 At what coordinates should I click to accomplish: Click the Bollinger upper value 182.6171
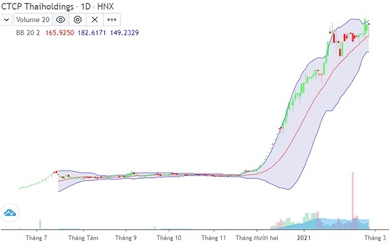[92, 33]
